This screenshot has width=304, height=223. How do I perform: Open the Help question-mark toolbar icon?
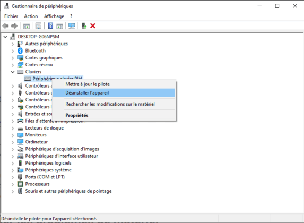point(50,26)
